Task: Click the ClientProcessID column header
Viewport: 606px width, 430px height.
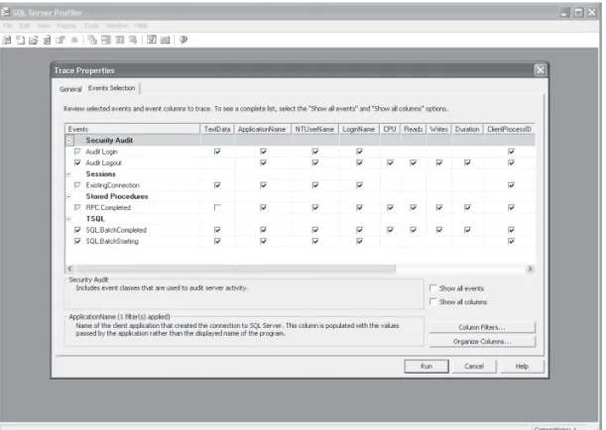Action: pos(510,130)
